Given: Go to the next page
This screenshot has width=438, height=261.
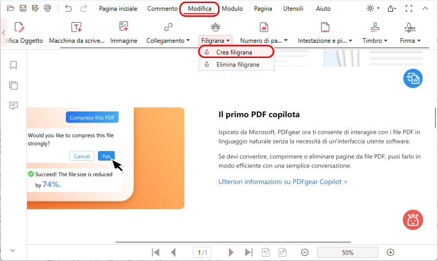Looking at the screenshot, I should [231, 252].
